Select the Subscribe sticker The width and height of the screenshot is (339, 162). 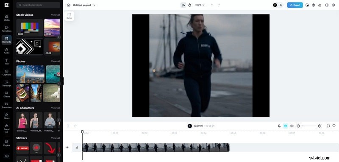coord(22,148)
